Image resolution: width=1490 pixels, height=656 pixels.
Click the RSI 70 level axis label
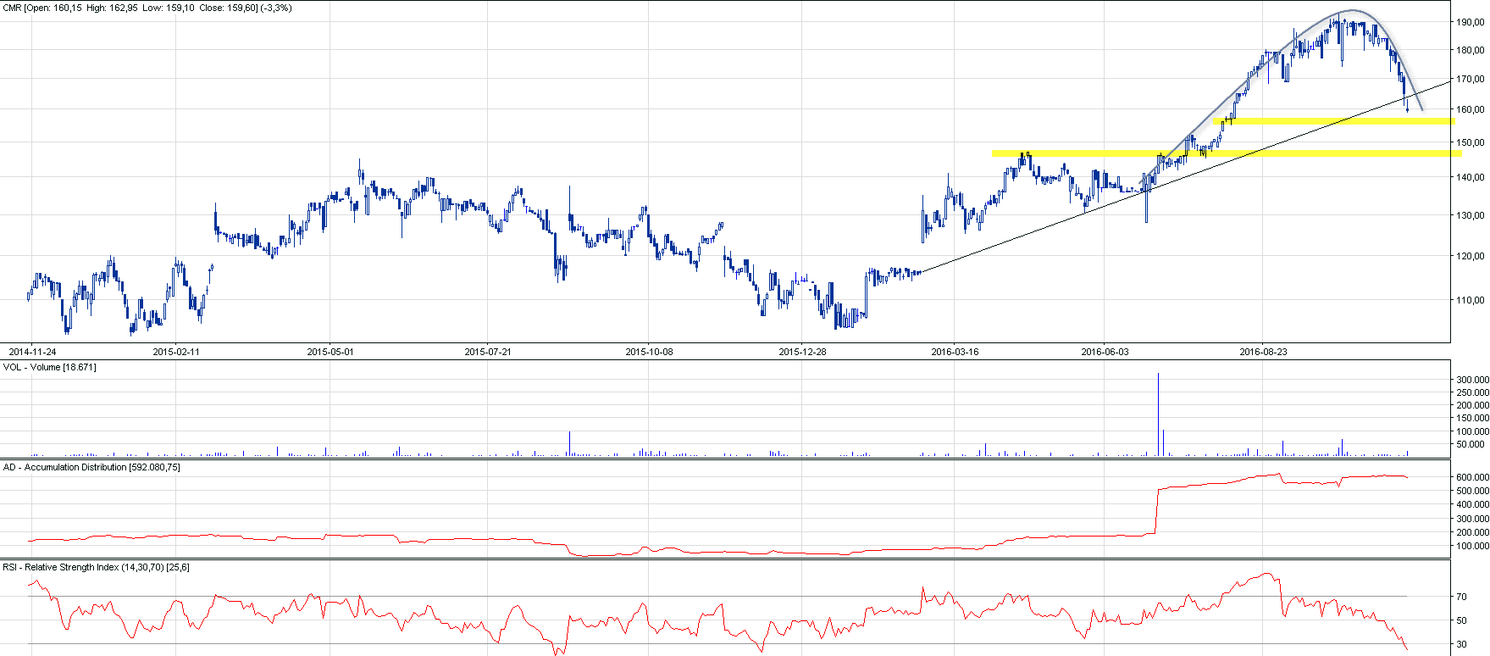tap(1461, 597)
